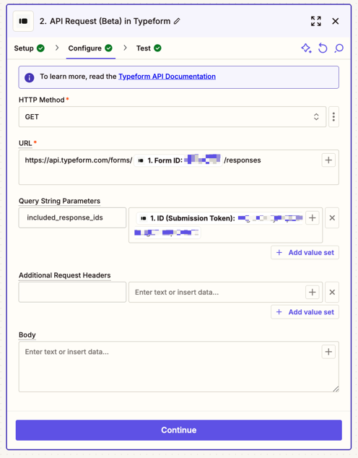Click the chevron between Configure and Test
Viewport: 358px width, 458px height.
coord(125,48)
